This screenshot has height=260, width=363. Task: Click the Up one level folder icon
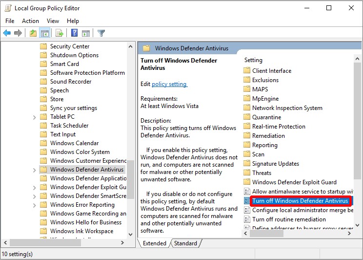(33, 33)
